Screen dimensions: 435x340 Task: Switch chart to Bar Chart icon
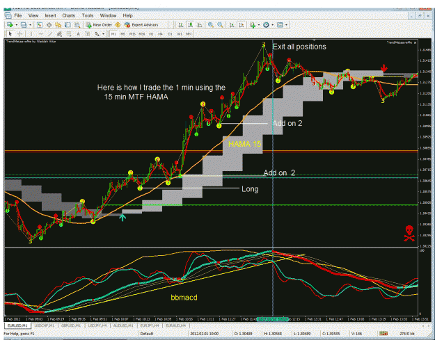click(x=181, y=25)
